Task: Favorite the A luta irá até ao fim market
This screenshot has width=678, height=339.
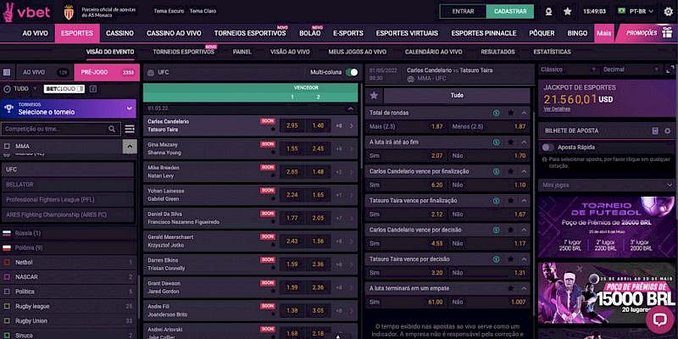Action: point(511,142)
